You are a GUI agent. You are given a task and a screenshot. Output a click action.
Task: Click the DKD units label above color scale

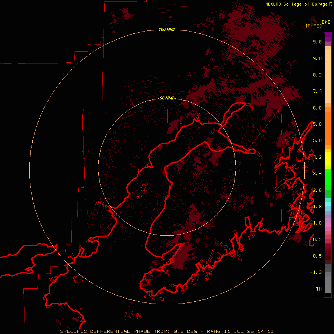[x=326, y=22]
